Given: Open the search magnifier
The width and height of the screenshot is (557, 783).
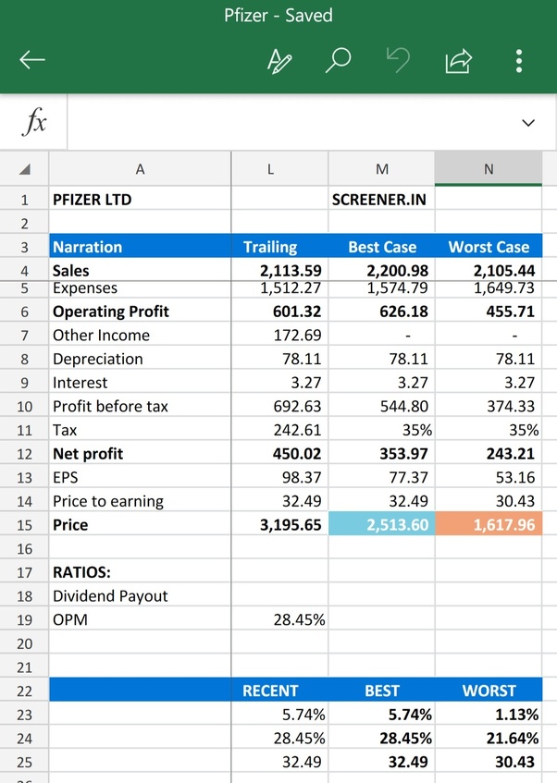Looking at the screenshot, I should (339, 60).
